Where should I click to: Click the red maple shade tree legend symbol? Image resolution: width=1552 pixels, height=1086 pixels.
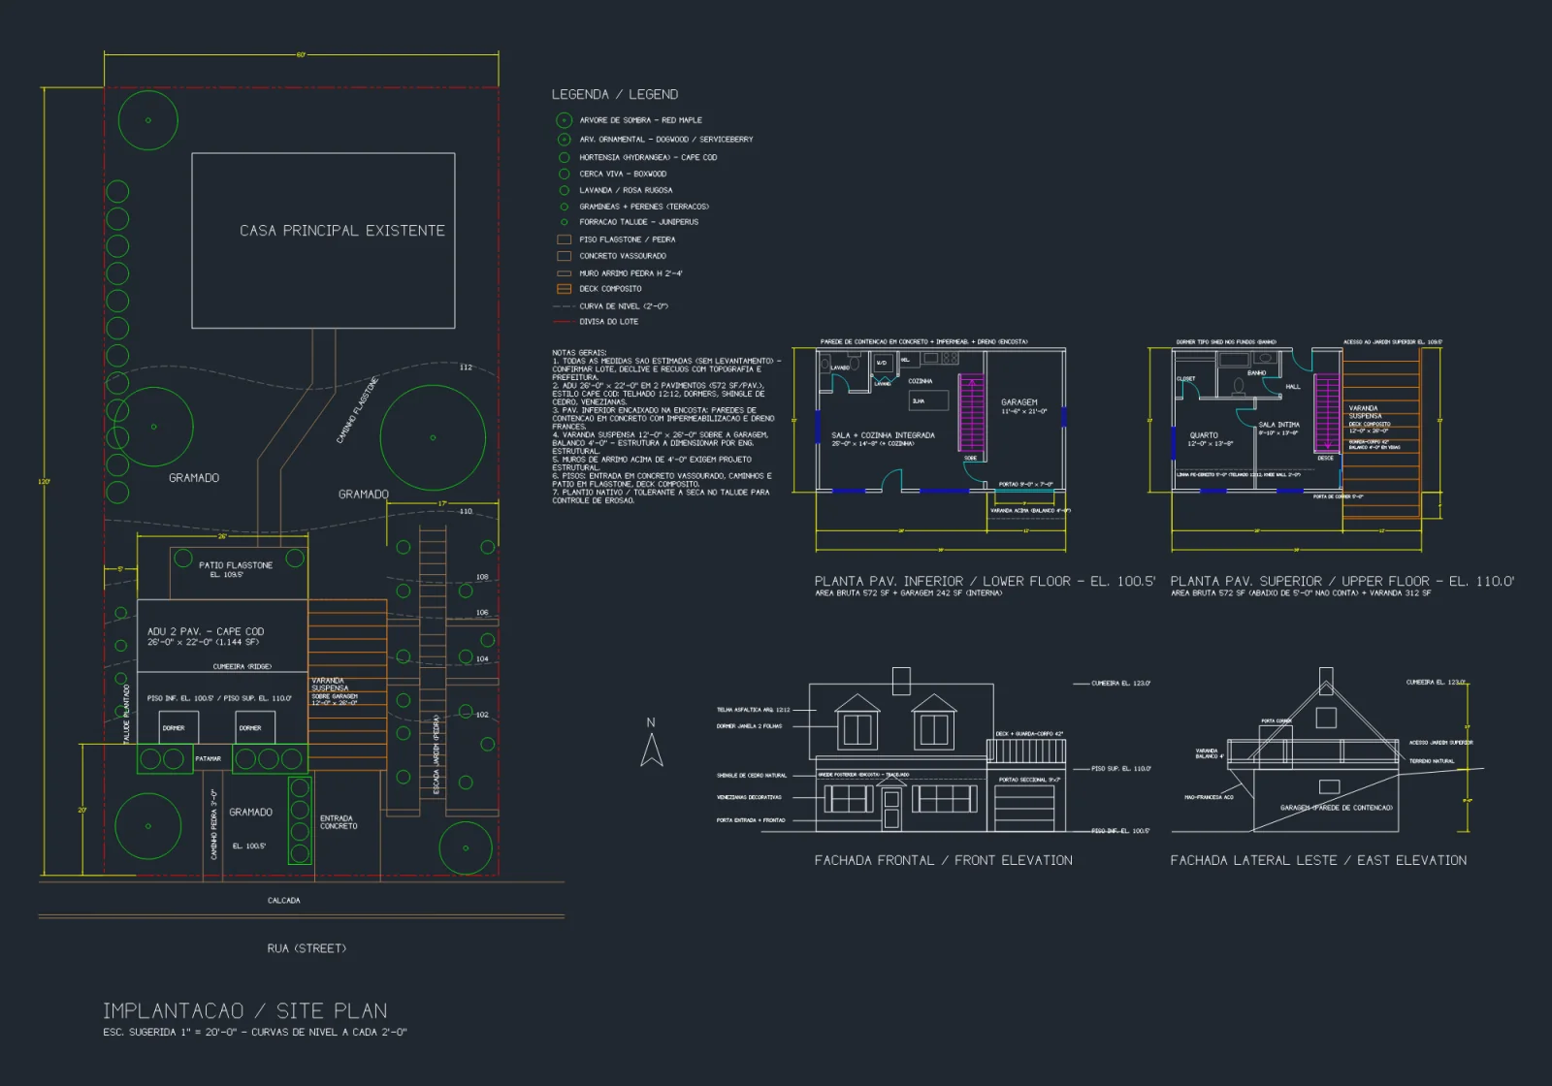[x=564, y=120]
